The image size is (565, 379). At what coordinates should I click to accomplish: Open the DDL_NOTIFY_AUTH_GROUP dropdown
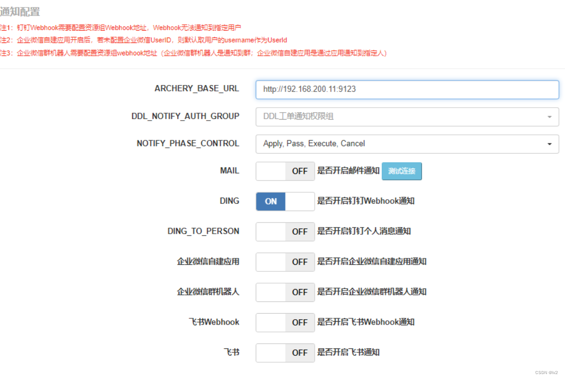pyautogui.click(x=406, y=117)
